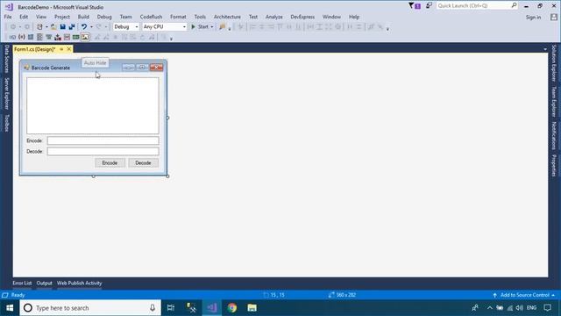Open the Analyze menu
561x316 pixels.
point(274,17)
